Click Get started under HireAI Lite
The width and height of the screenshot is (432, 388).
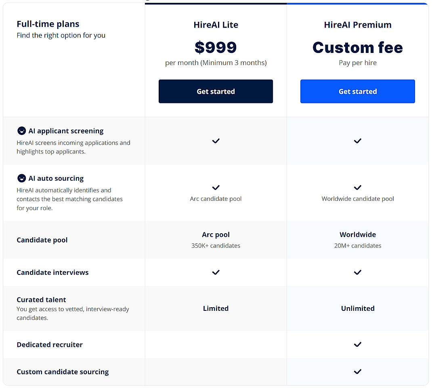tap(216, 91)
